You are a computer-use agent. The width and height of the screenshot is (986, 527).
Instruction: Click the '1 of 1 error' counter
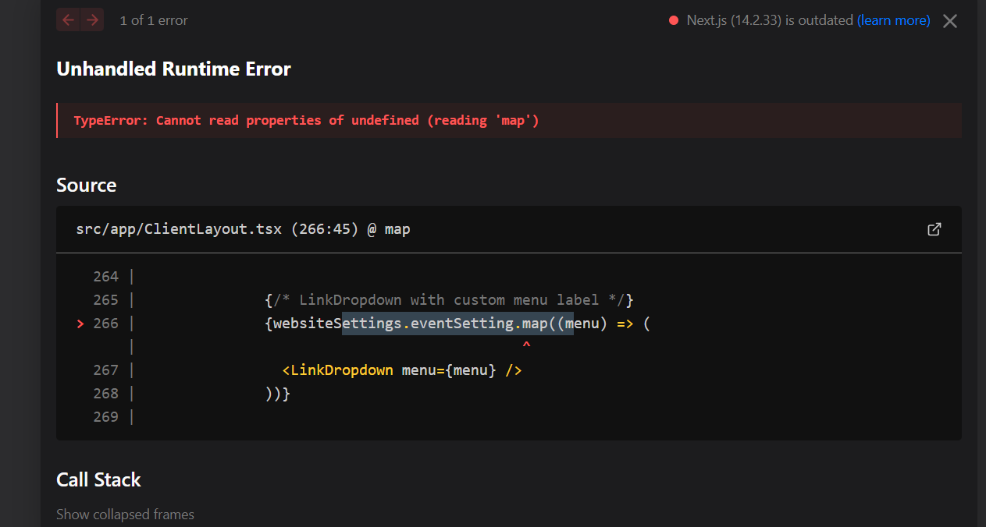pos(154,20)
